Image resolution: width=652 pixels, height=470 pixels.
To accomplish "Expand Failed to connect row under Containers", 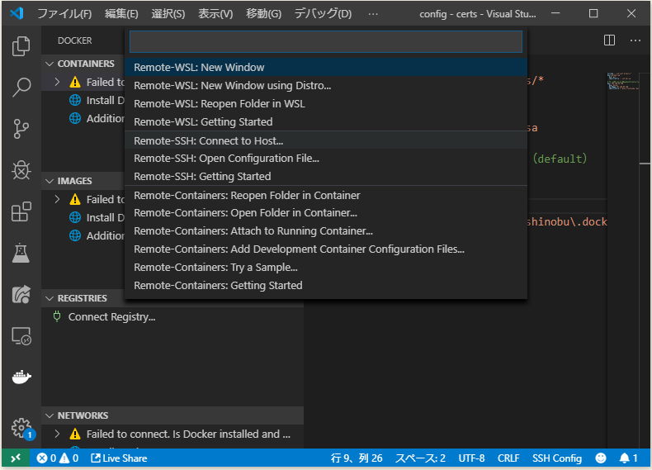I will pyautogui.click(x=58, y=82).
